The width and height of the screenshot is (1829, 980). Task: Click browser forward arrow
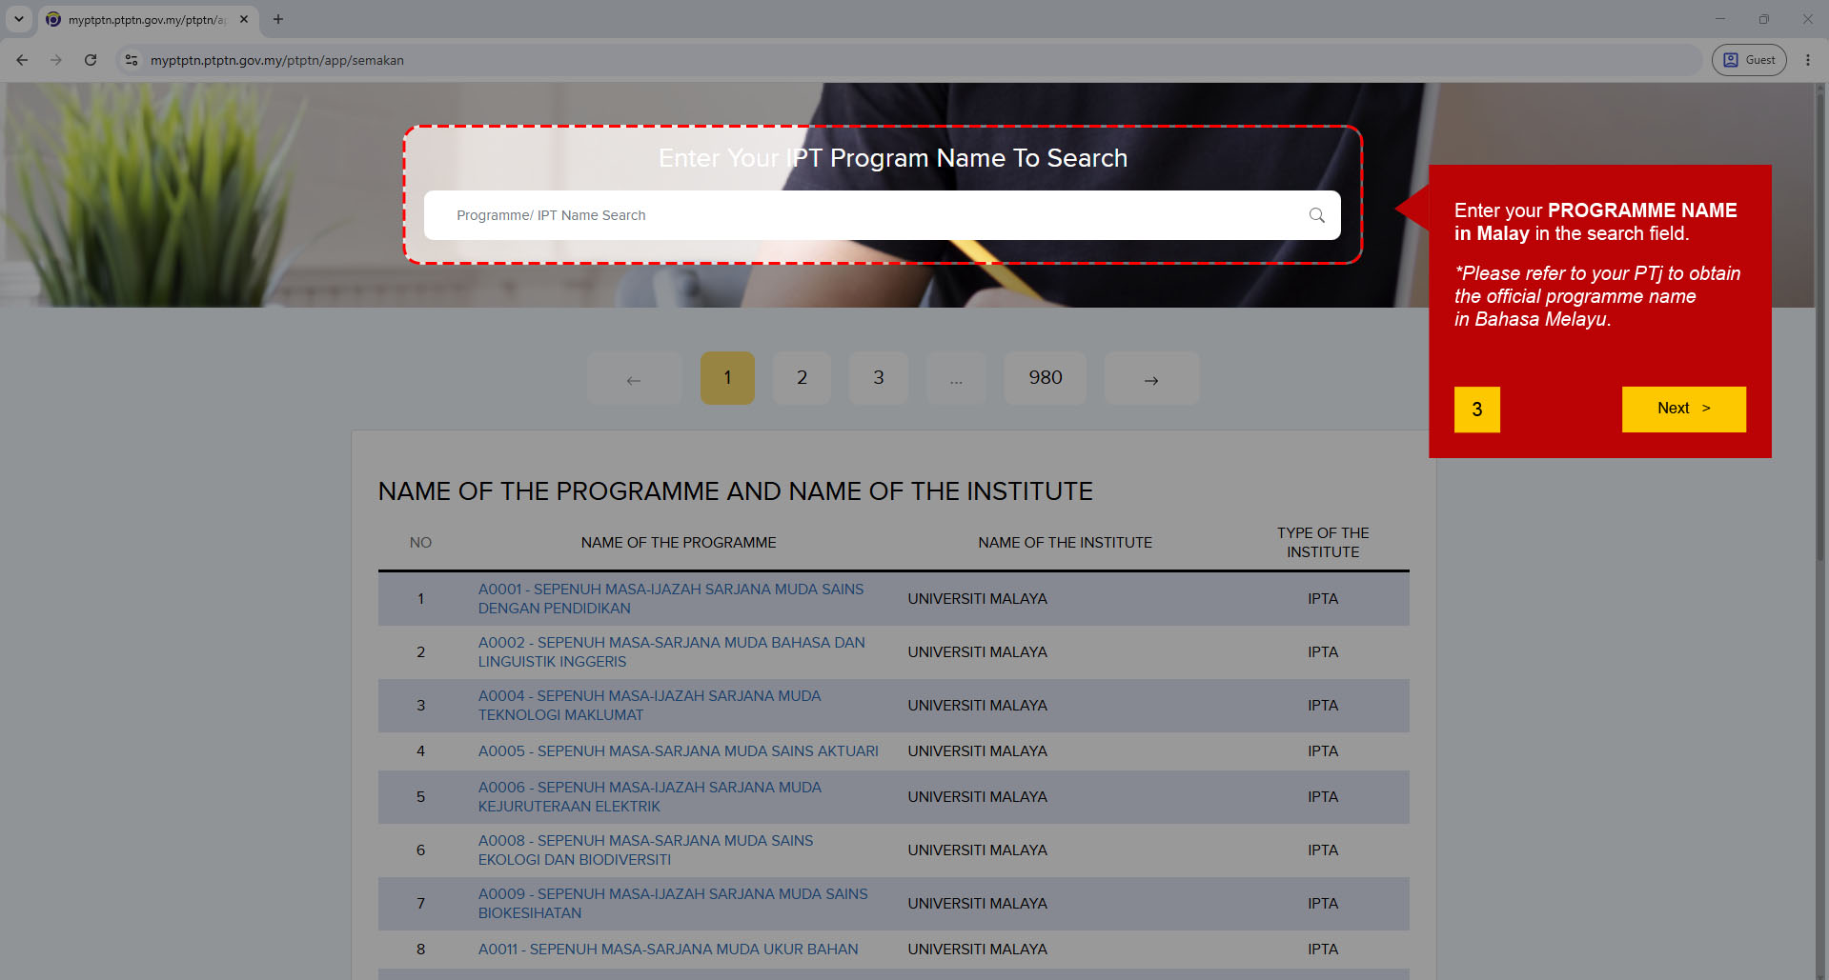point(56,60)
